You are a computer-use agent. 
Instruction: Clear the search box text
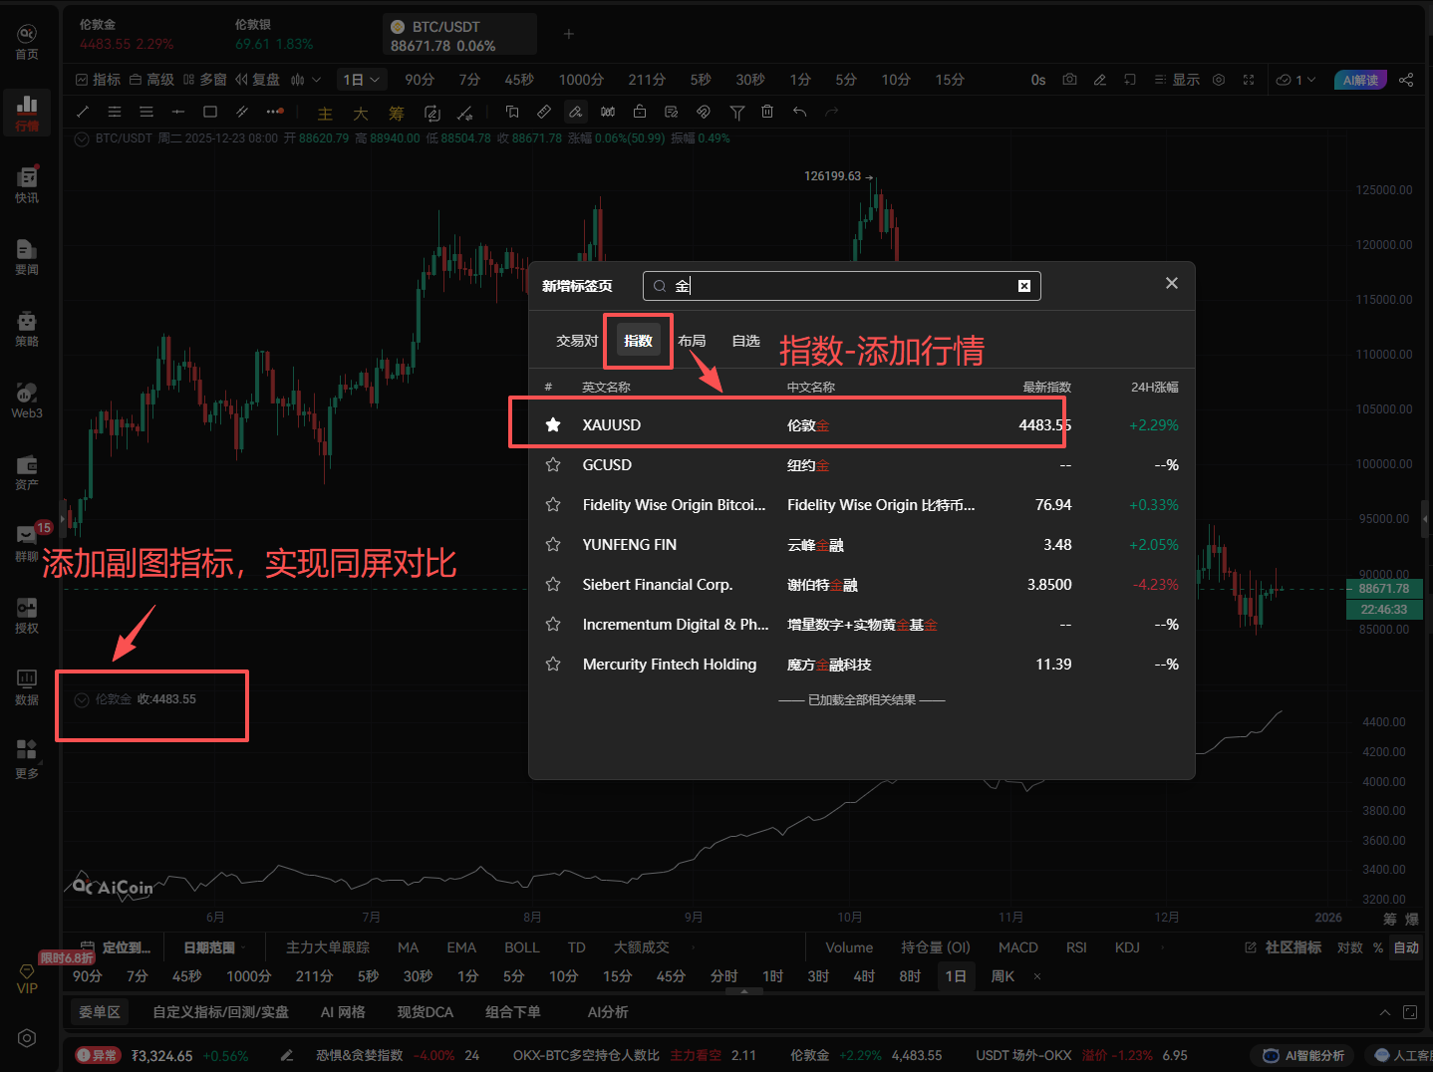(x=1023, y=286)
